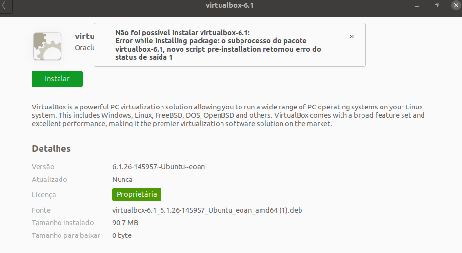Click the Oracle developer name under app title
462x253 pixels.
tap(84, 48)
